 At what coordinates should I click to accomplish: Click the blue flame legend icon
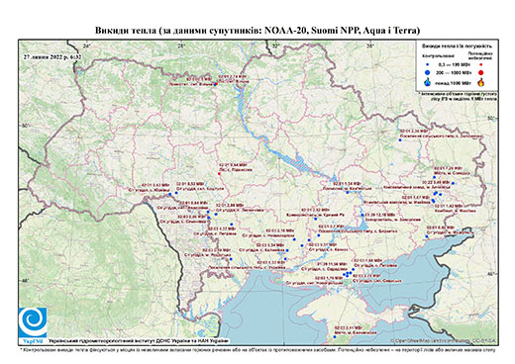point(428,82)
